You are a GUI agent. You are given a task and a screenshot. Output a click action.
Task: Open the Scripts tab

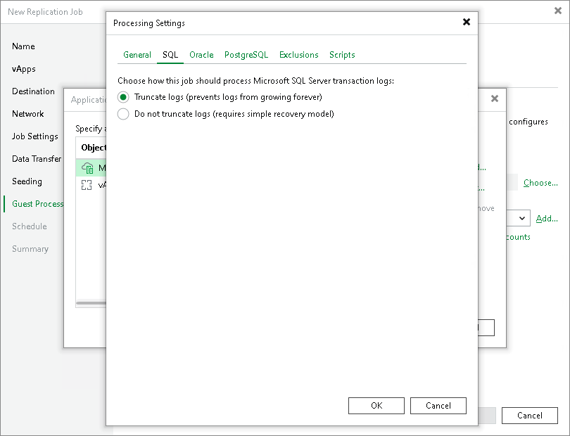click(x=342, y=55)
